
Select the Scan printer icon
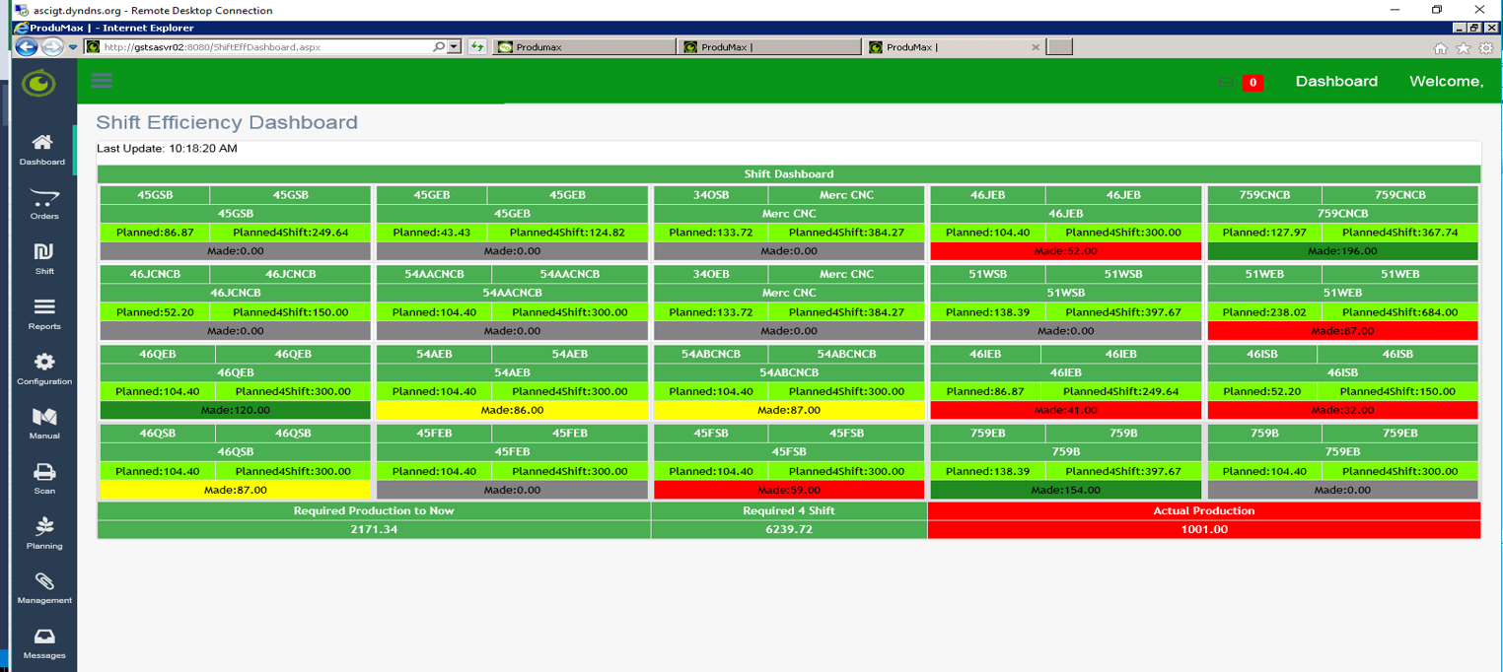43,473
